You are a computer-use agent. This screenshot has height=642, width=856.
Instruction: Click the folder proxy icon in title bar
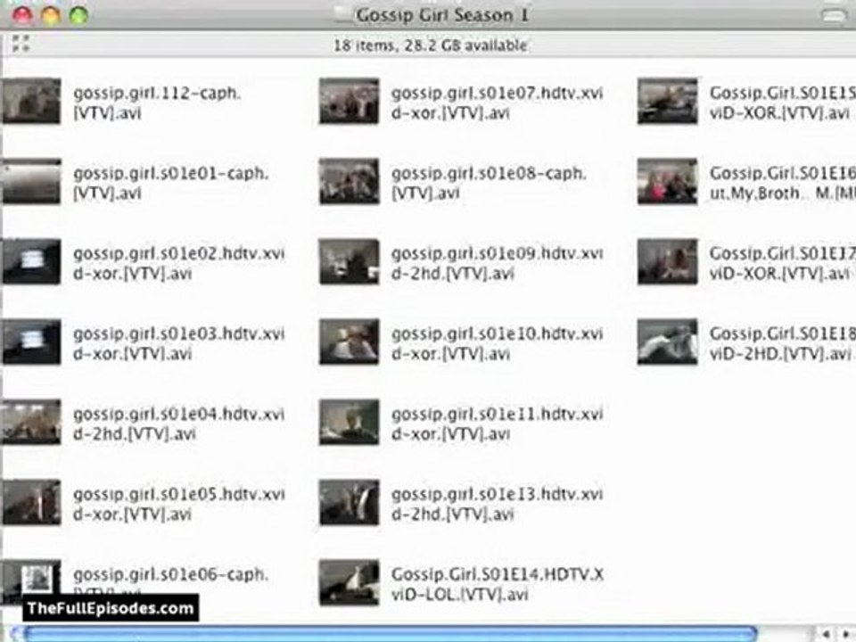pyautogui.click(x=344, y=15)
